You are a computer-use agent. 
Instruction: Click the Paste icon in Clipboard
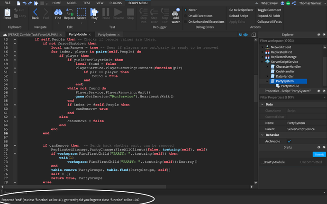click(x=7, y=12)
